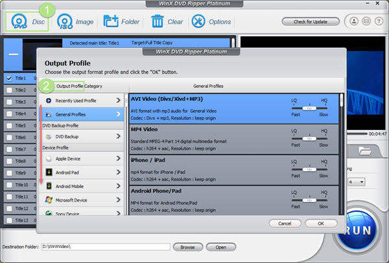
Task: Click the Sony Device icon
Action: tap(49, 213)
